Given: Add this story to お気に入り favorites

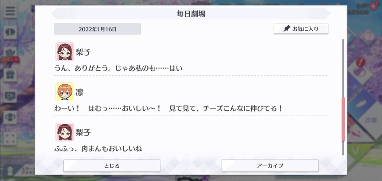Looking at the screenshot, I should coord(301,29).
